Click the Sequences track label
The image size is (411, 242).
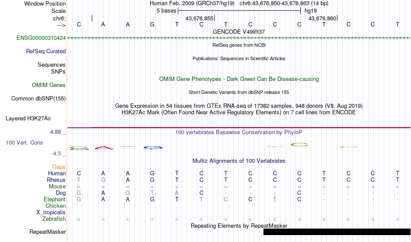point(51,65)
